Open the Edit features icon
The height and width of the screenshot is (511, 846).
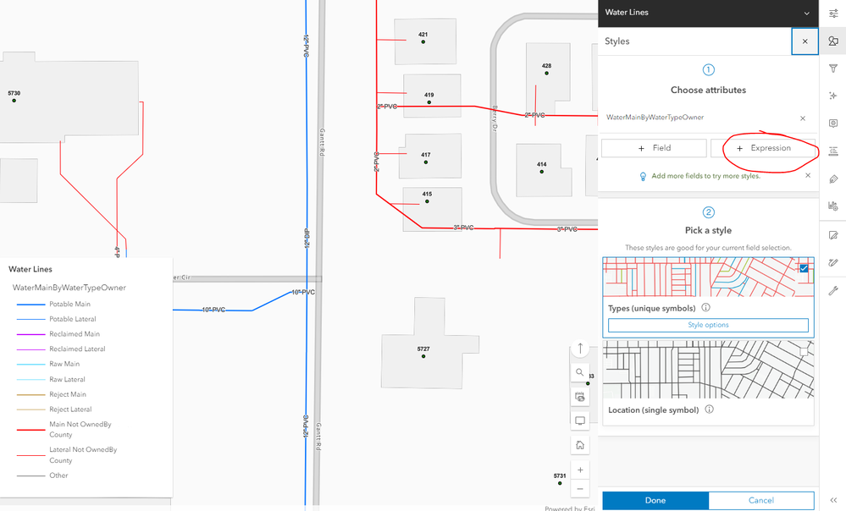click(x=833, y=235)
